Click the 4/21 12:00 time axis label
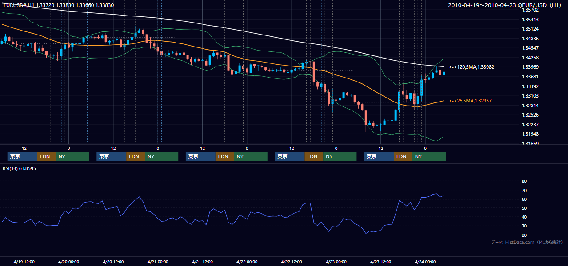Image resolution: width=568 pixels, height=266 pixels. pos(202,262)
